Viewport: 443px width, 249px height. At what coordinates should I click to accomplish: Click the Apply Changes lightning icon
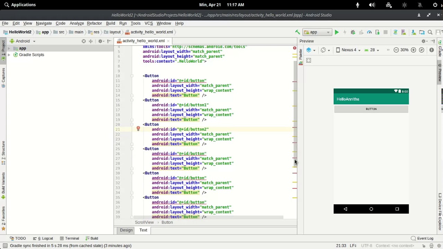pos(344,32)
